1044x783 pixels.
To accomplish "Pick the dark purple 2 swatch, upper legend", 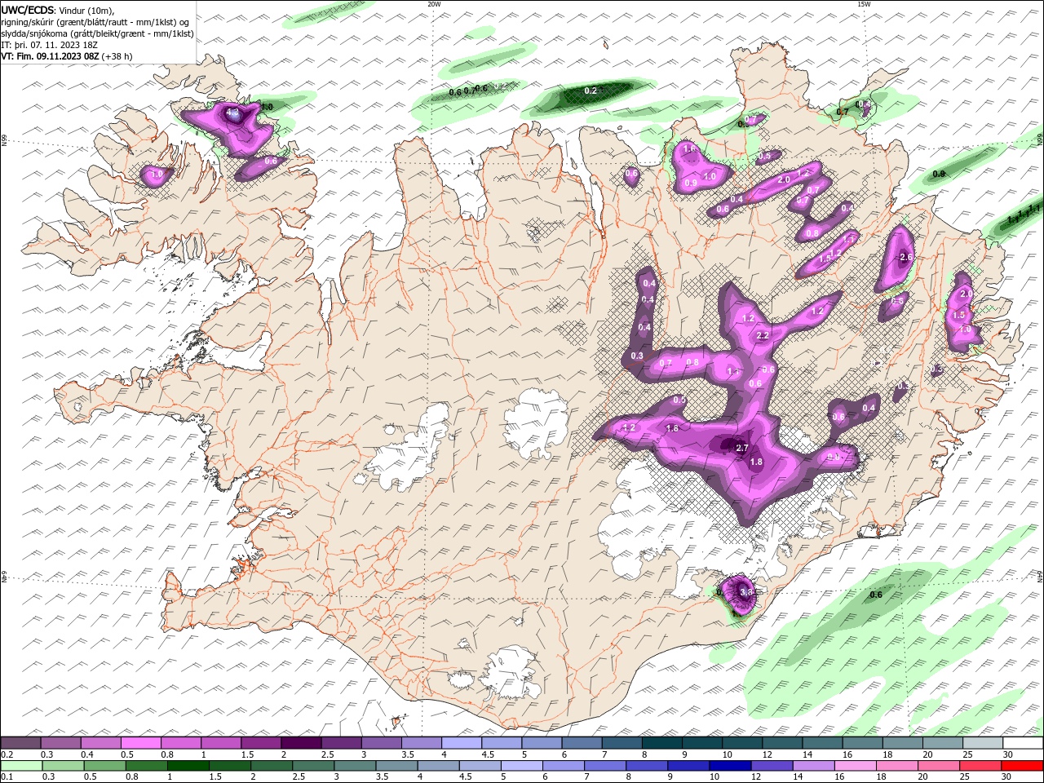I will [x=300, y=743].
